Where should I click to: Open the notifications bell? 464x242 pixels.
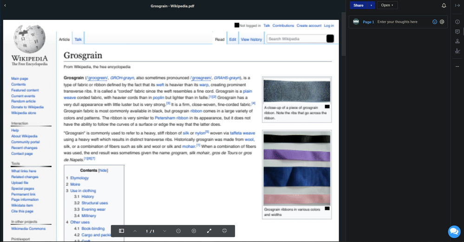(x=444, y=6)
